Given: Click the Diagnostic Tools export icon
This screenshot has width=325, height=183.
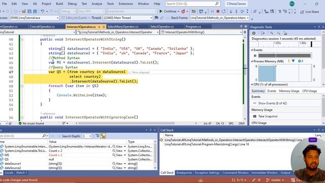Looking at the screenshot, I should [x=263, y=33].
